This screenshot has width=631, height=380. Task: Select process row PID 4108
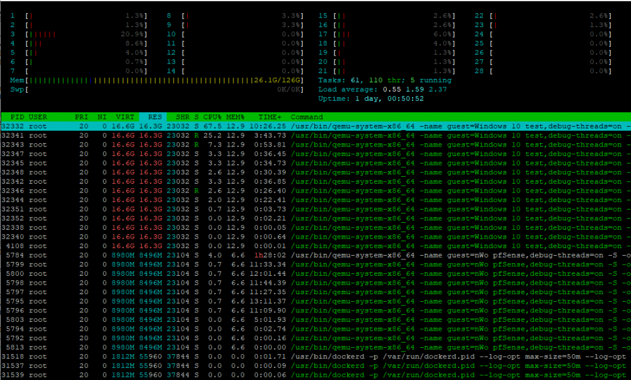coord(315,246)
